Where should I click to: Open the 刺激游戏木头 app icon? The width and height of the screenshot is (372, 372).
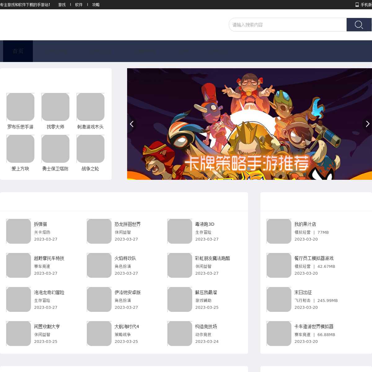coord(91,107)
